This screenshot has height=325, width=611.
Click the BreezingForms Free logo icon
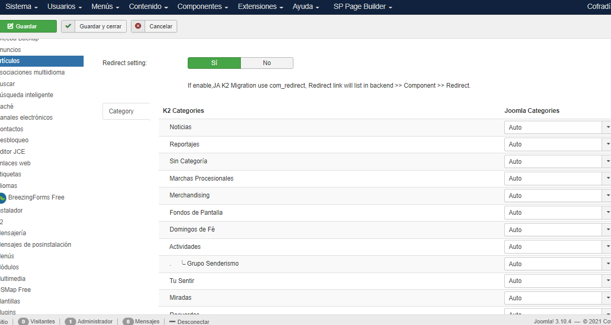[x=3, y=197]
